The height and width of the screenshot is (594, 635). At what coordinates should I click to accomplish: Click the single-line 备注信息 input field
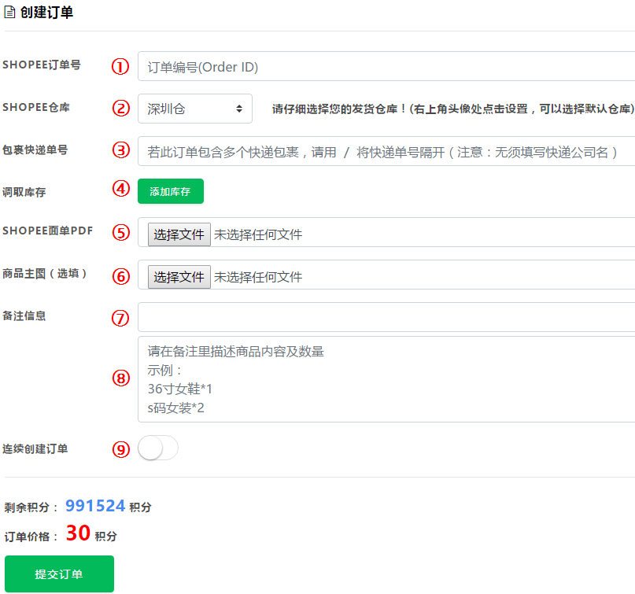coord(386,317)
